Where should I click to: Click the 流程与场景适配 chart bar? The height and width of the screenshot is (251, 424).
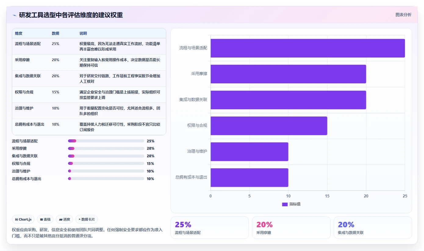tap(308, 48)
